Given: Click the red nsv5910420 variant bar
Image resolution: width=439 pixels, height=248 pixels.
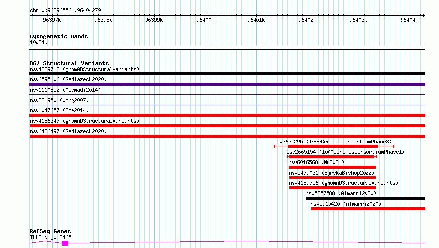Looking at the screenshot, I should point(368,209).
